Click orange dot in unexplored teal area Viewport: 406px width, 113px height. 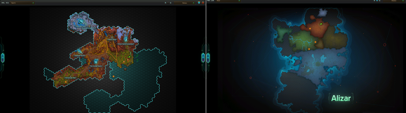coord(113,76)
